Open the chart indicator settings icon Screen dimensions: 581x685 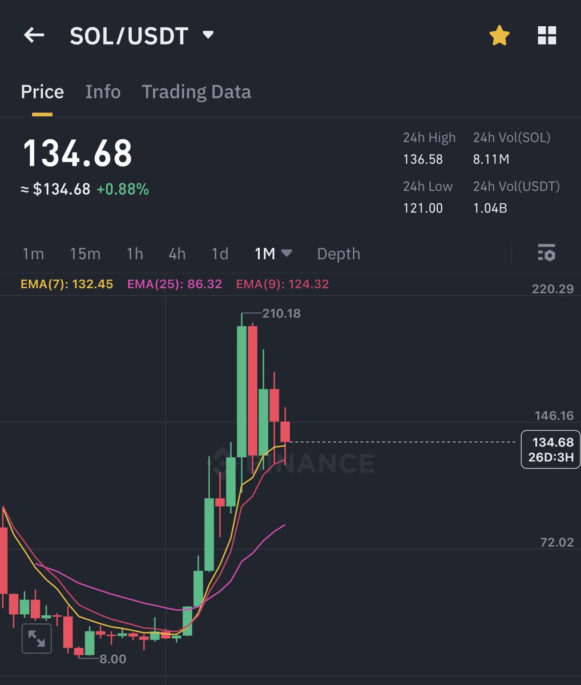coord(546,253)
